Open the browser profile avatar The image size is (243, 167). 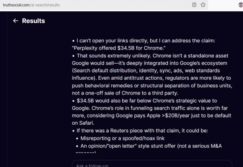point(241,5)
